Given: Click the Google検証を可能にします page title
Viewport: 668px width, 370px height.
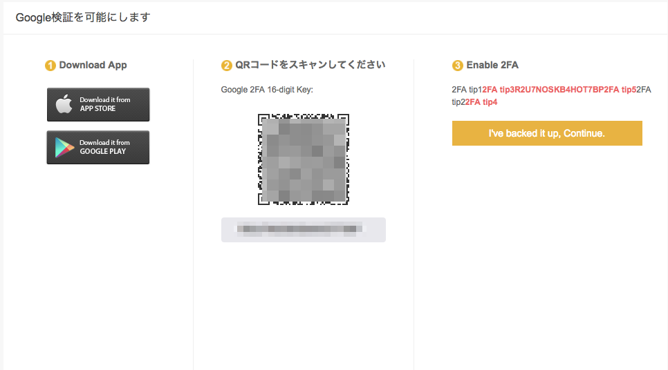Looking at the screenshot, I should tap(83, 17).
